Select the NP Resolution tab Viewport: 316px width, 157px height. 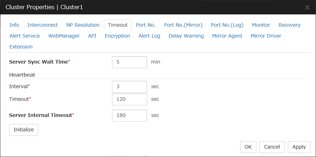(83, 25)
